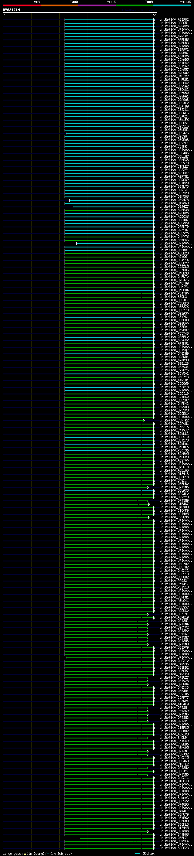Open hit UniRef100_A7PKH6
Screen dimensions: 194x856
[x=174, y=39]
